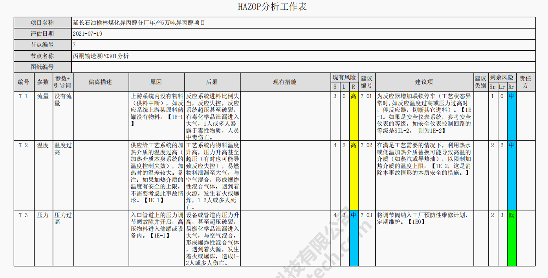Click the 剩余风险 column header

click(502, 77)
